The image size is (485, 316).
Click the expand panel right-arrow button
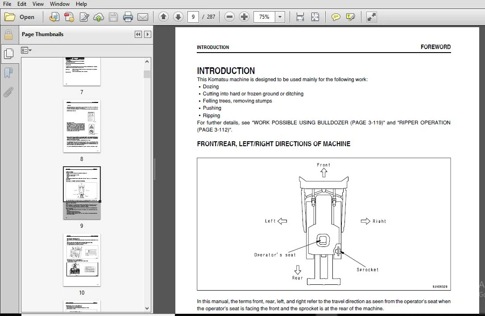coord(148,34)
